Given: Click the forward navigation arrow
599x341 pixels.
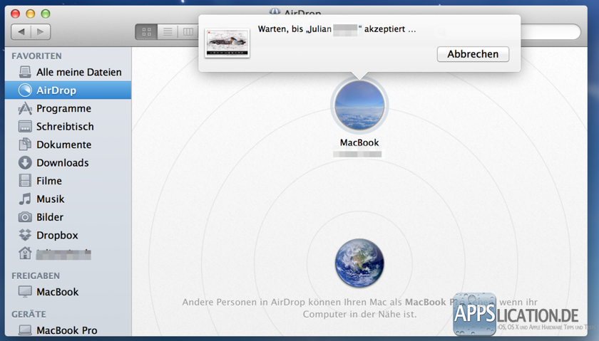Looking at the screenshot, I should (41, 31).
